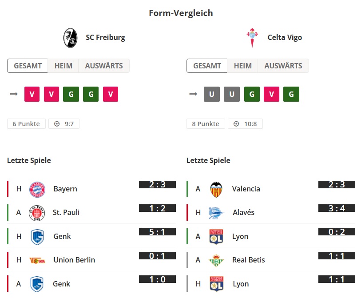Image resolution: width=361 pixels, height=302 pixels.
Task: Click the Lyon logo next to 0:2
Action: [217, 236]
